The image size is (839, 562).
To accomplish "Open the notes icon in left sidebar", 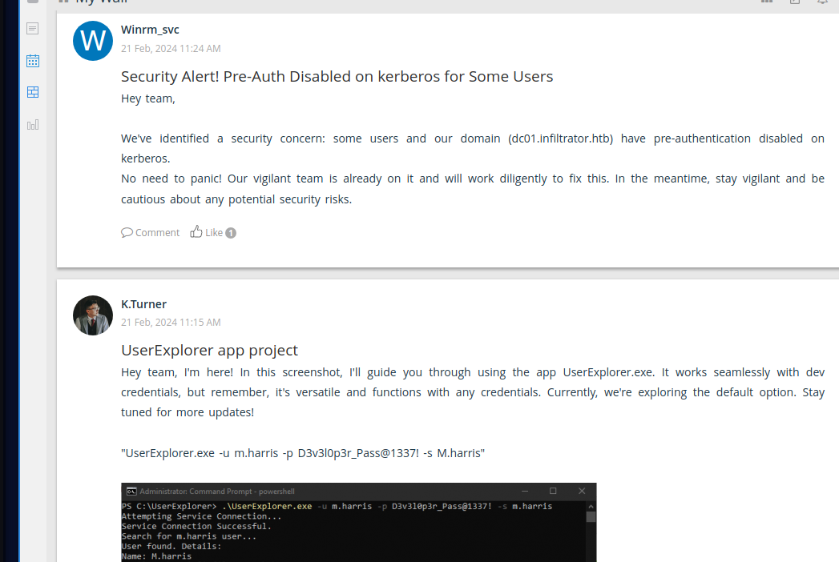I will tap(33, 29).
